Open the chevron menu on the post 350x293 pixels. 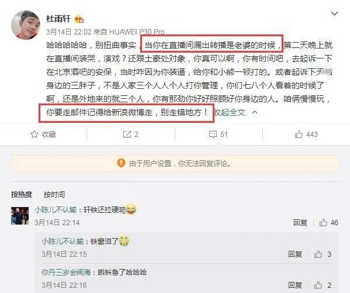(334, 14)
